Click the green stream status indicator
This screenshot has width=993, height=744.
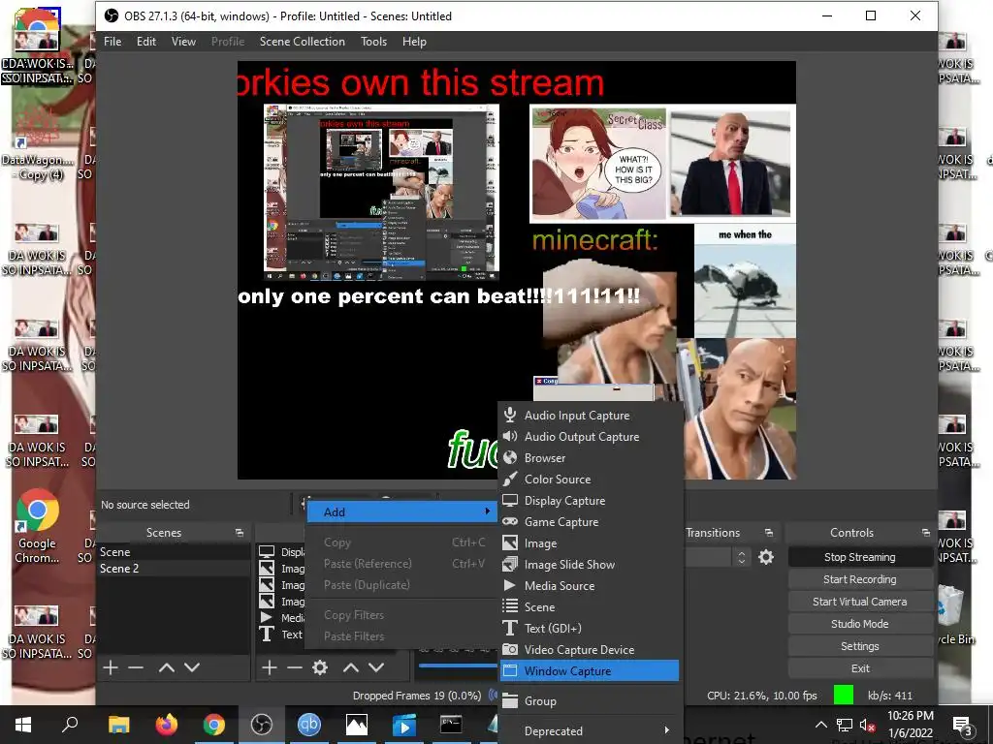pyautogui.click(x=844, y=695)
